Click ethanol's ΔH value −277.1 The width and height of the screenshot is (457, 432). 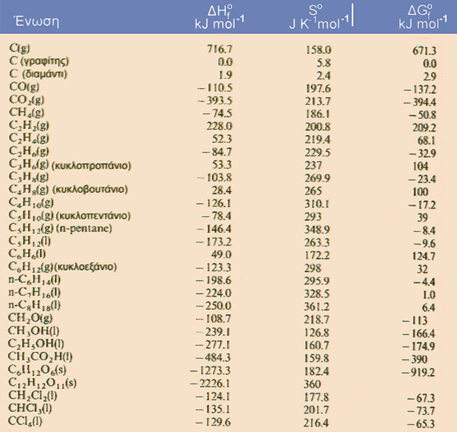(x=213, y=345)
